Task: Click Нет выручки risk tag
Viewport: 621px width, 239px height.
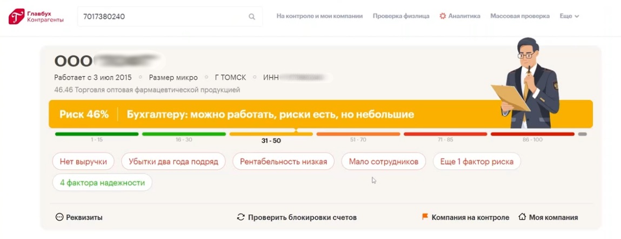Action: click(x=83, y=161)
